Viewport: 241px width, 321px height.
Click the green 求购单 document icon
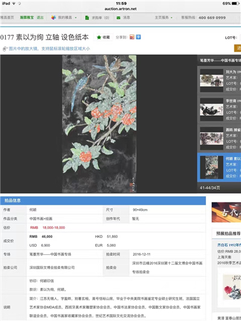click(x=87, y=18)
